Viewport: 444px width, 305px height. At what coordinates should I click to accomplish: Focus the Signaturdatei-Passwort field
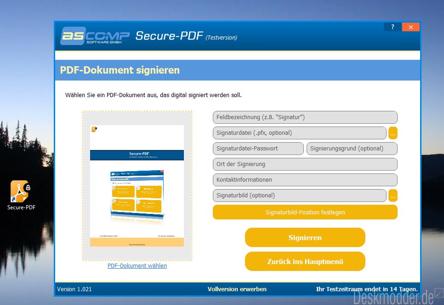[x=258, y=149]
